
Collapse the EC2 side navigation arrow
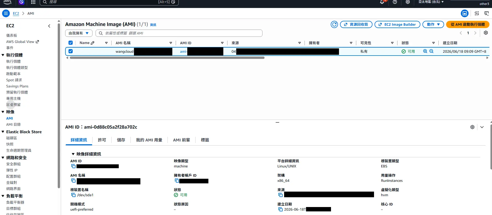point(49,26)
